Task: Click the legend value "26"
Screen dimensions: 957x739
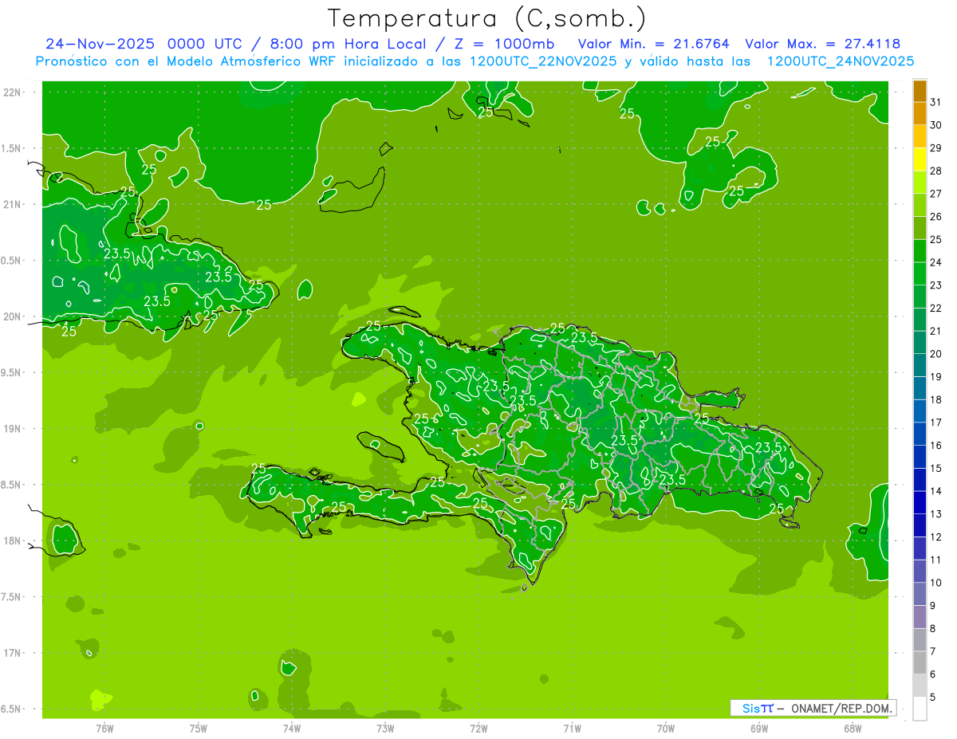Action: click(x=936, y=217)
